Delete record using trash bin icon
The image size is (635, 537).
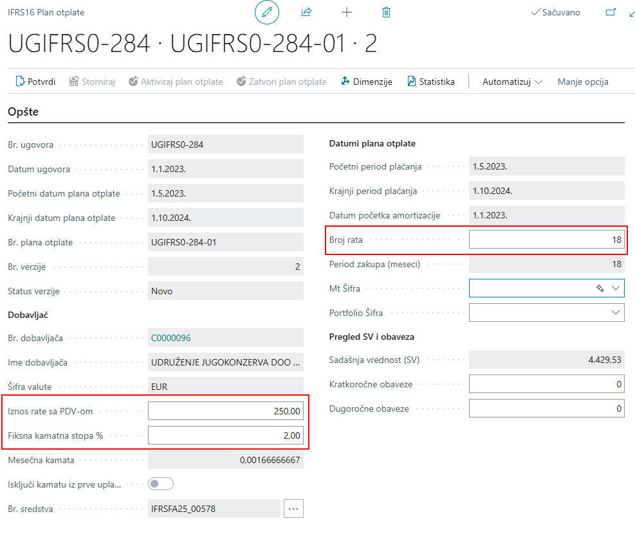pos(387,13)
